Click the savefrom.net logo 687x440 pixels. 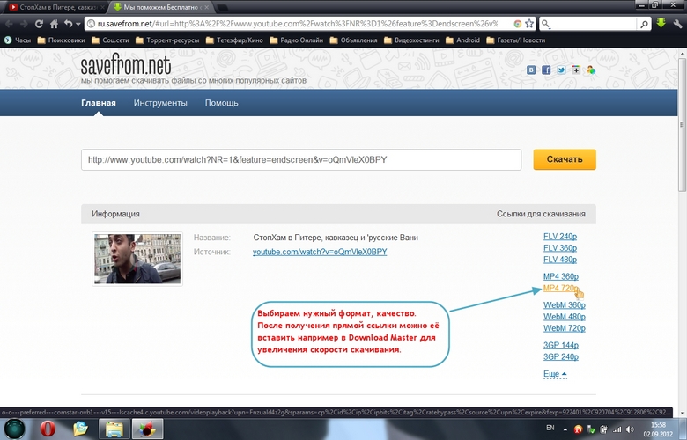click(x=126, y=66)
